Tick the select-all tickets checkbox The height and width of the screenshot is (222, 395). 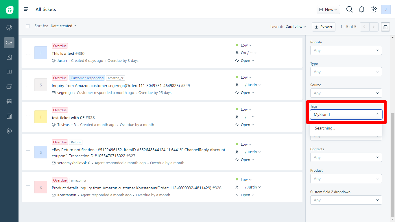pos(28,26)
